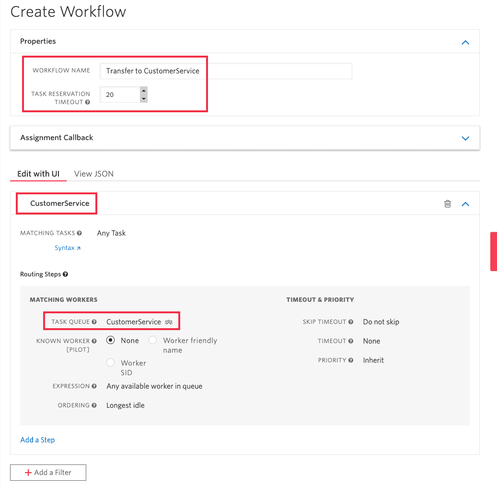The width and height of the screenshot is (497, 487).
Task: Click the workers icon beside CustomerService task queue
Action: [169, 322]
